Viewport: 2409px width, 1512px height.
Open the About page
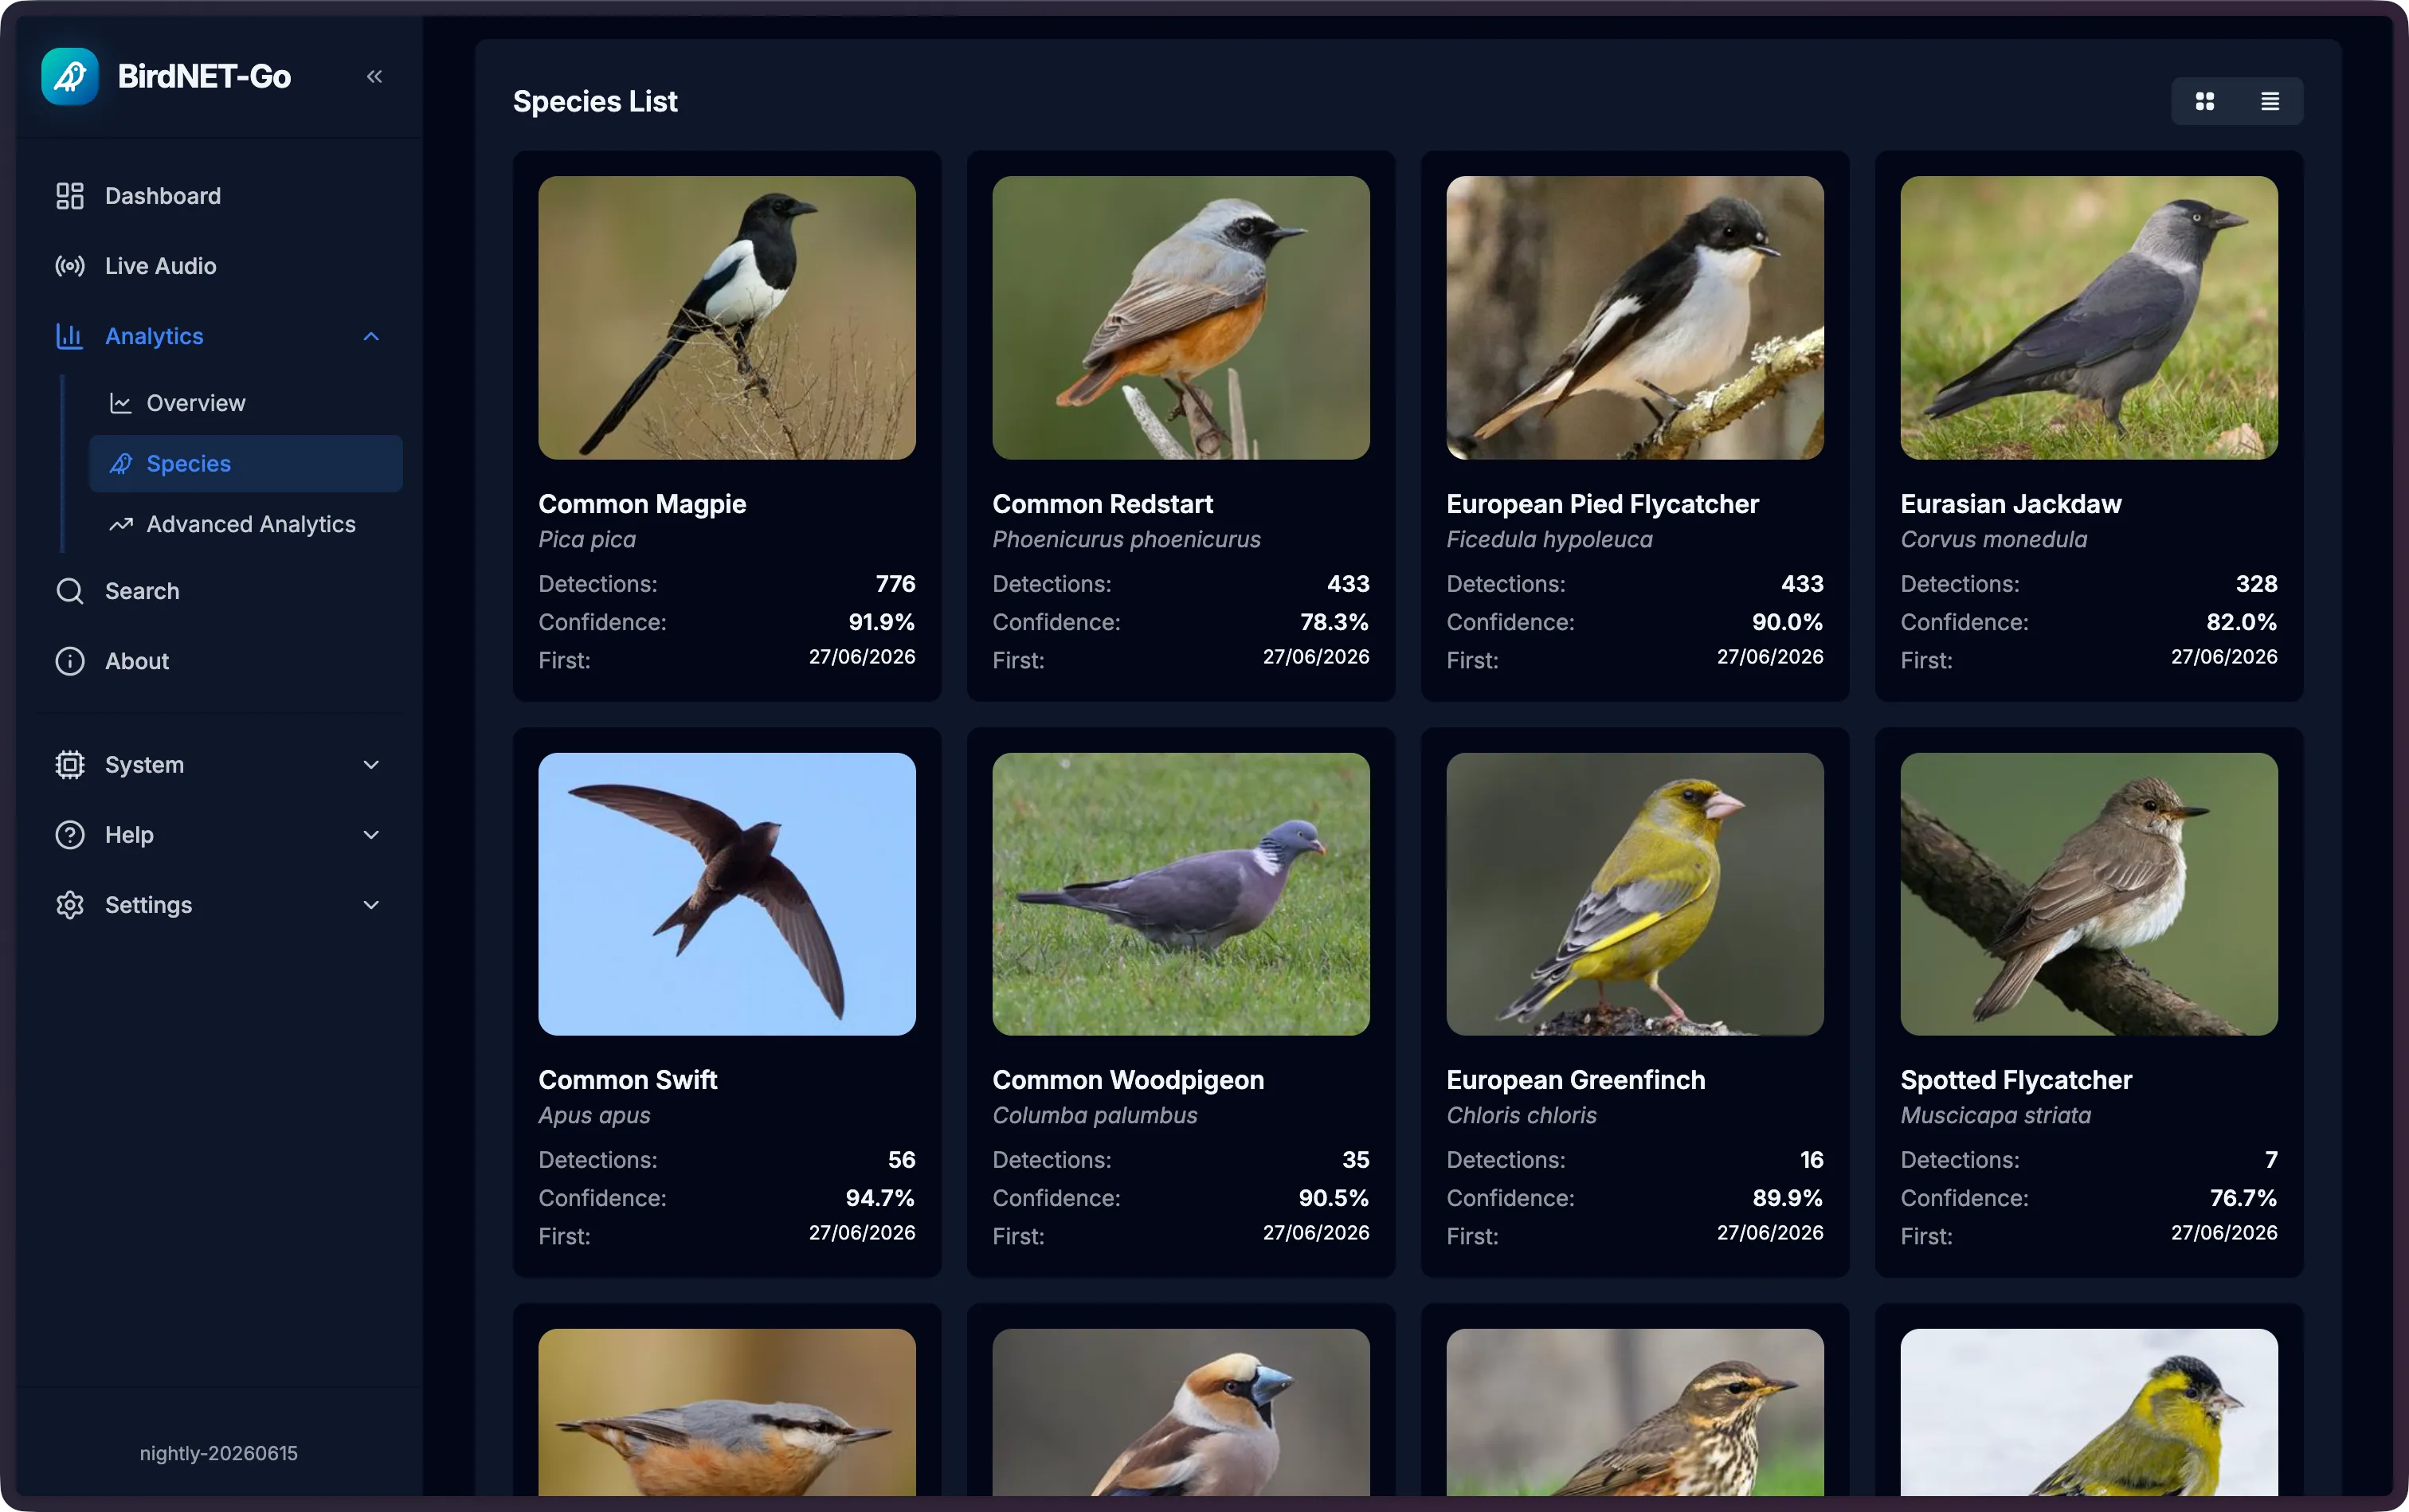pyautogui.click(x=220, y=661)
